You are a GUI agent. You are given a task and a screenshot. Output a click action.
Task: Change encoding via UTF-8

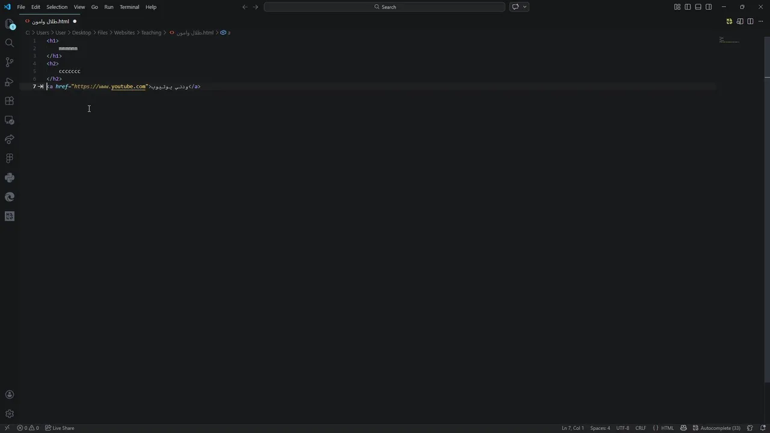[623, 428]
